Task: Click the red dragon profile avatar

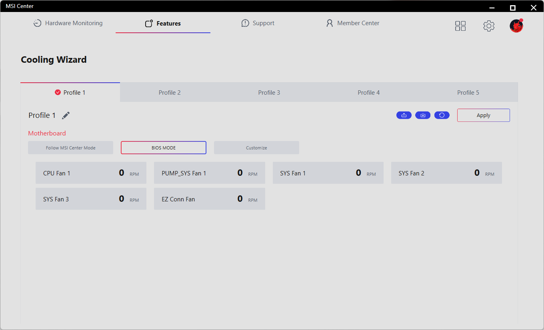Action: pos(516,26)
